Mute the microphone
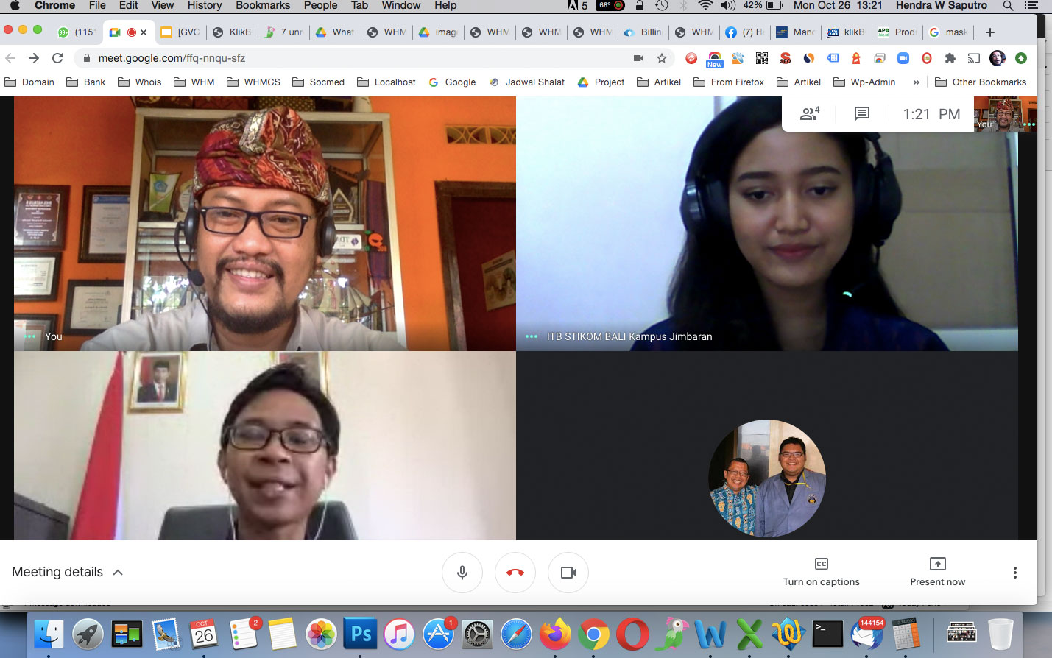This screenshot has height=658, width=1052. pos(462,573)
